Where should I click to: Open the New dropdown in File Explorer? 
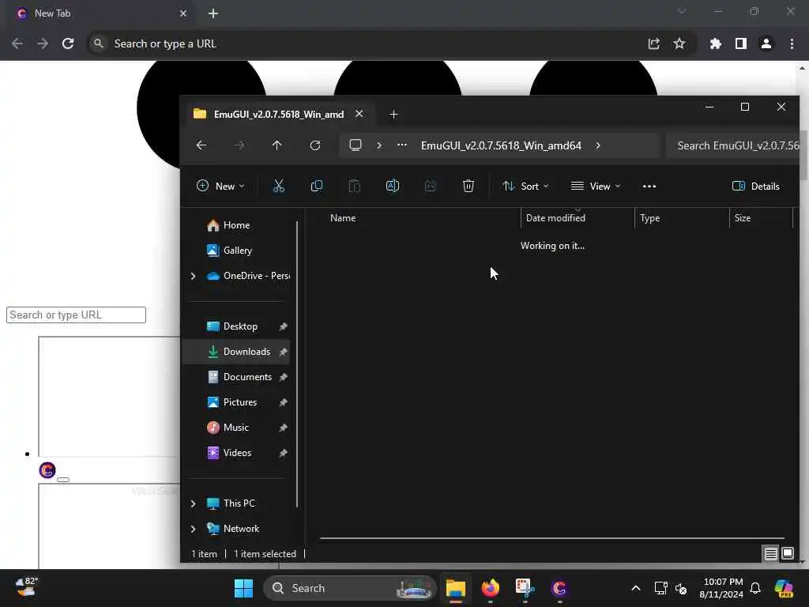[221, 187]
